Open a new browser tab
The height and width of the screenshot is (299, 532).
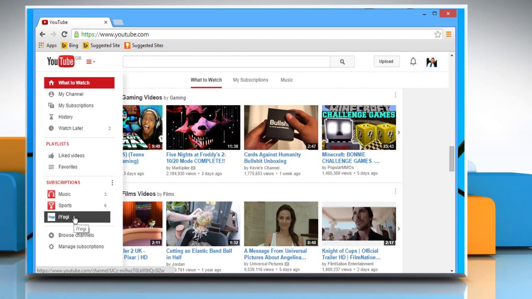coord(118,22)
